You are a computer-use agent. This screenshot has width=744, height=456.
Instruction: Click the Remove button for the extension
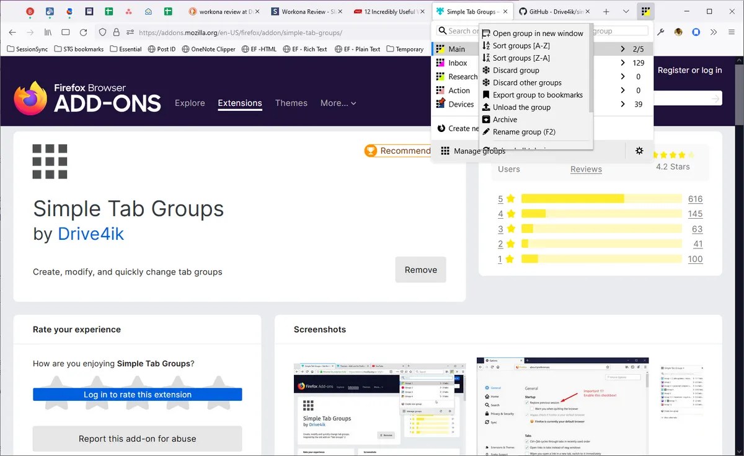[x=420, y=270]
